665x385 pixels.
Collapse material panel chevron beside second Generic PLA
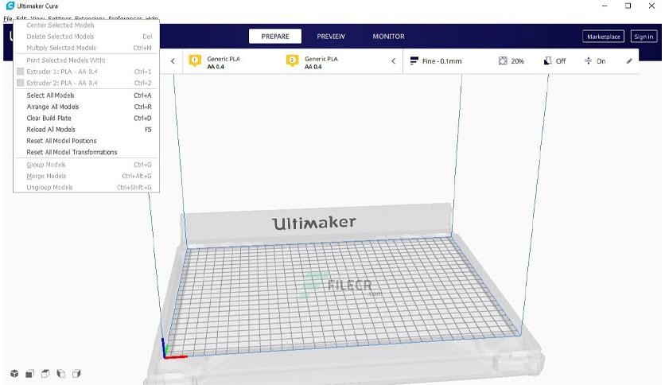coord(393,61)
